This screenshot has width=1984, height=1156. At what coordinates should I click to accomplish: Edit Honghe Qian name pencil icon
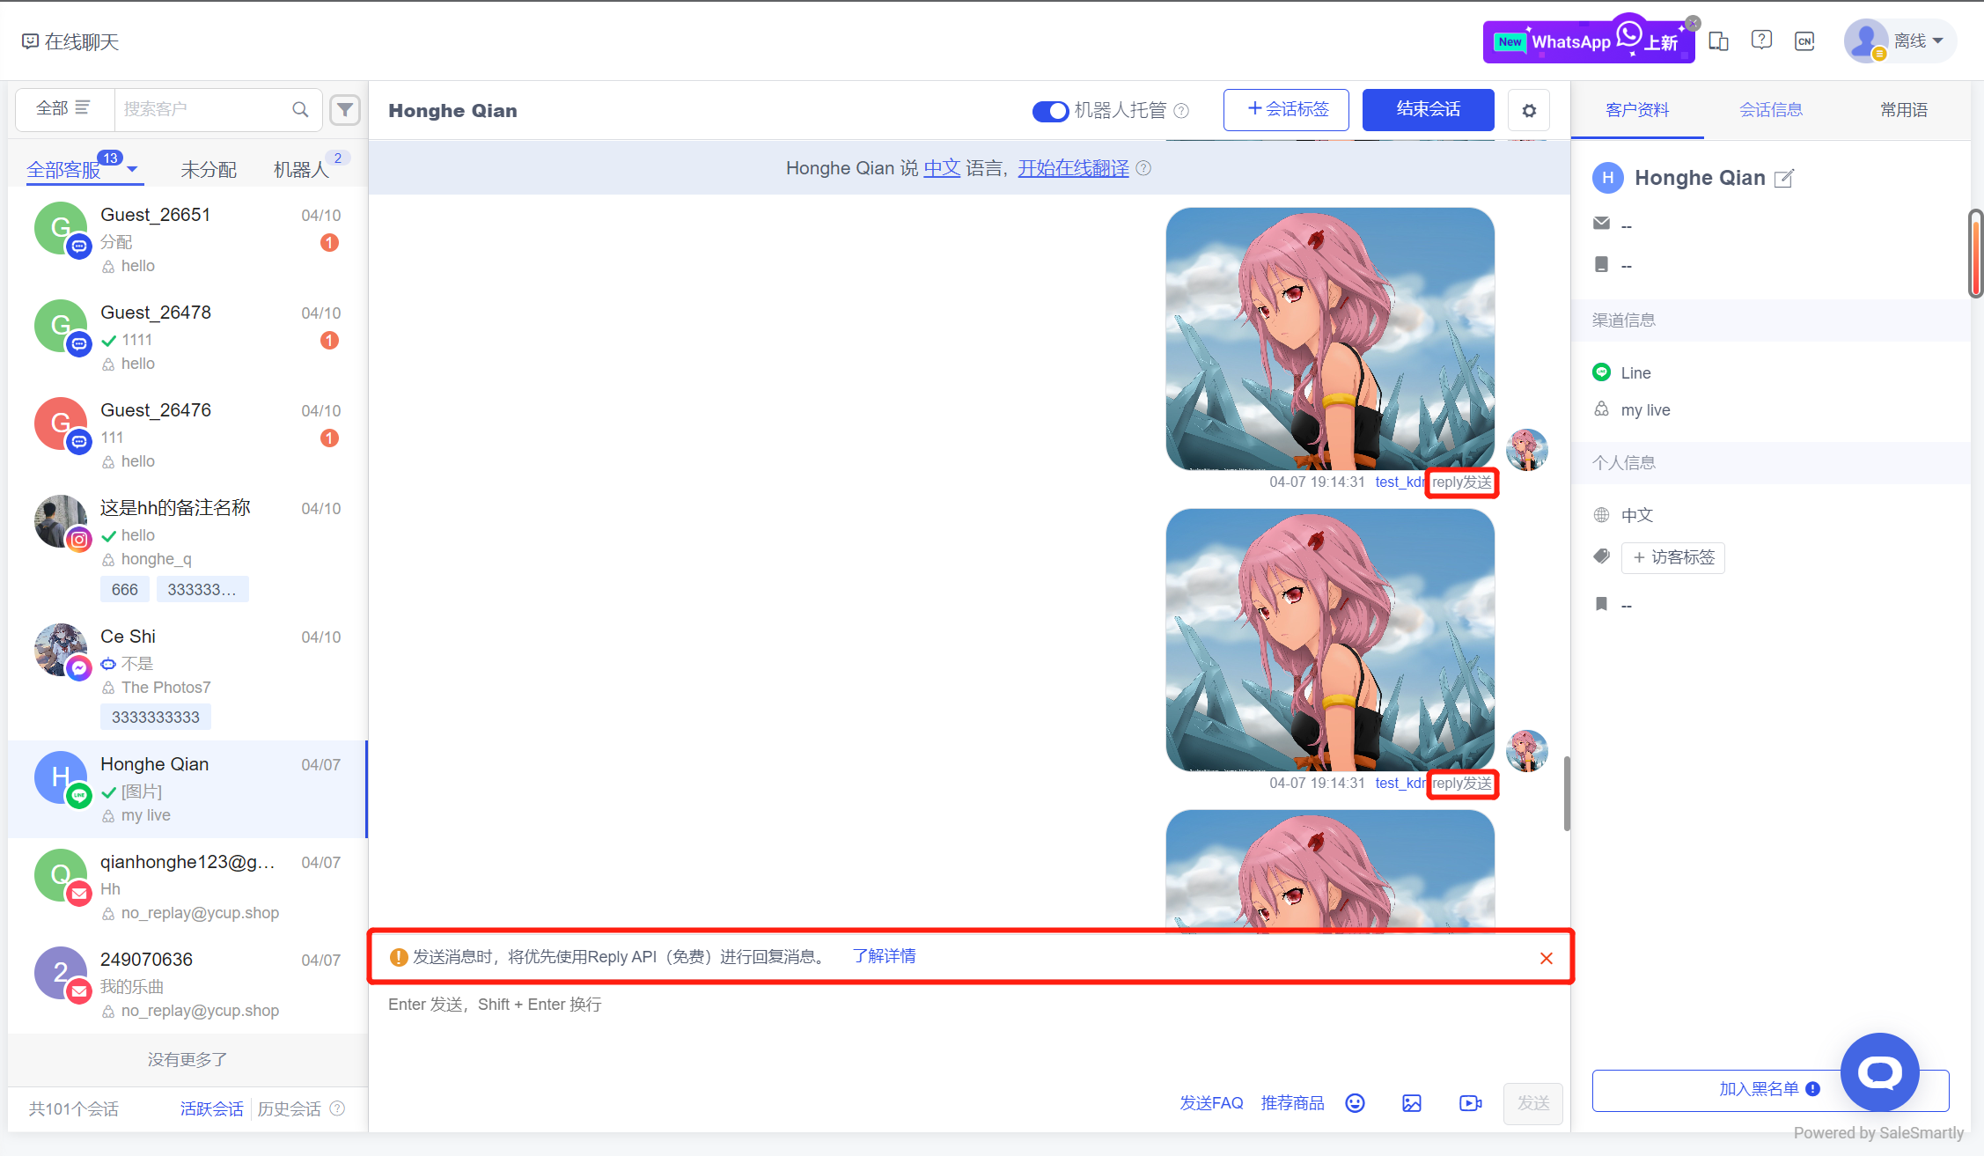tap(1784, 179)
